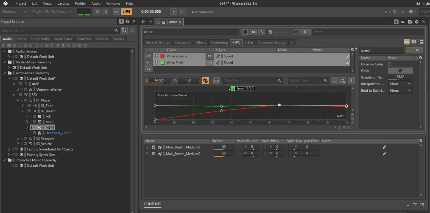The image size is (430, 213).
Task: Open the General Settings tab
Action: [158, 42]
